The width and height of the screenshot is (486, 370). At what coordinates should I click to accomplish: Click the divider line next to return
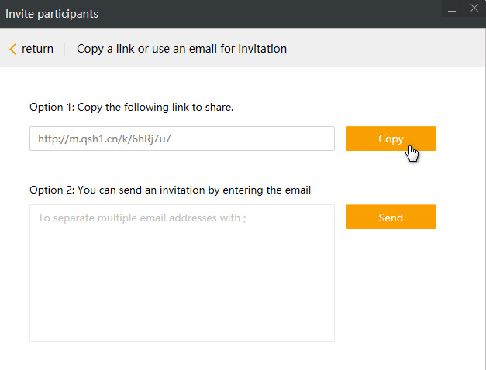click(65, 49)
